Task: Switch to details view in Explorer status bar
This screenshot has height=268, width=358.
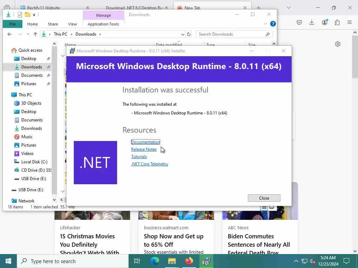Action: (x=264, y=207)
